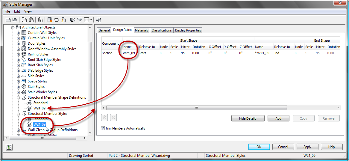Image resolution: width=349 pixels, height=161 pixels.
Task: Click the Toggle View toolbar icon
Action: (x=73, y=20)
